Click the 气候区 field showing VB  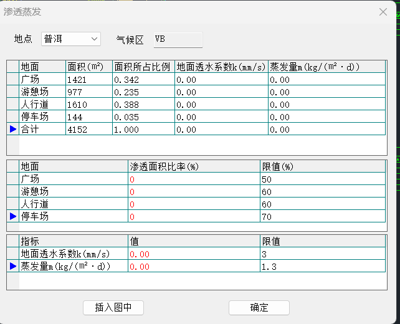click(177, 39)
